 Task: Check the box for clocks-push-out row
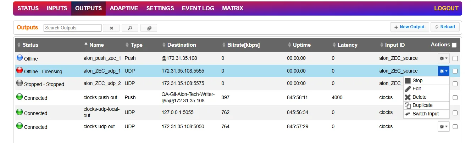click(x=455, y=97)
